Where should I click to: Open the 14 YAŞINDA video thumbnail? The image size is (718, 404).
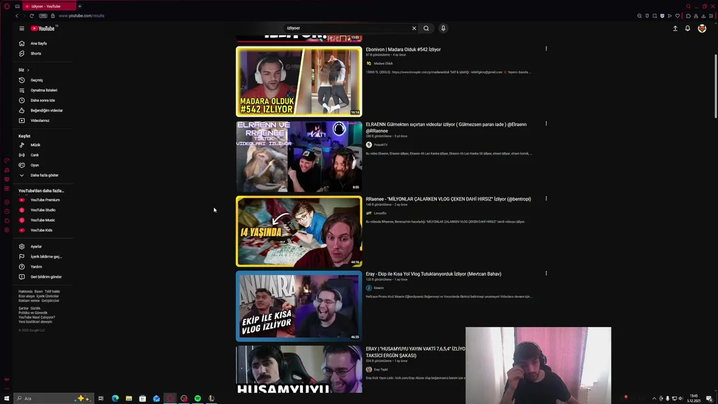(x=299, y=231)
